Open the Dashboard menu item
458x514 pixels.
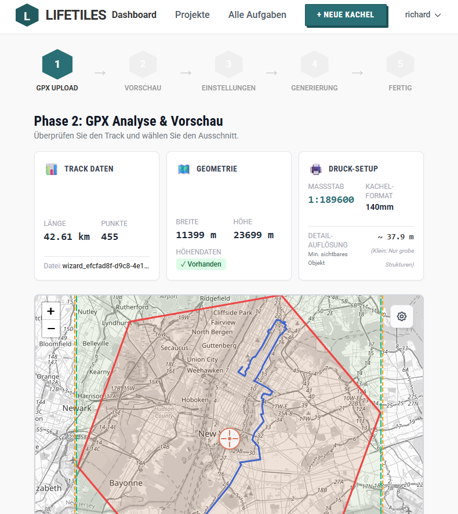click(134, 14)
